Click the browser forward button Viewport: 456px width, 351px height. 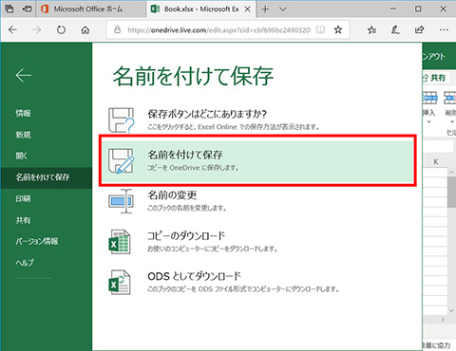37,29
